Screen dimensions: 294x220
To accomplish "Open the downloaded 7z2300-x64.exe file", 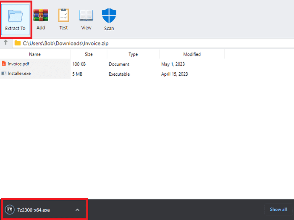I will pos(33,210).
